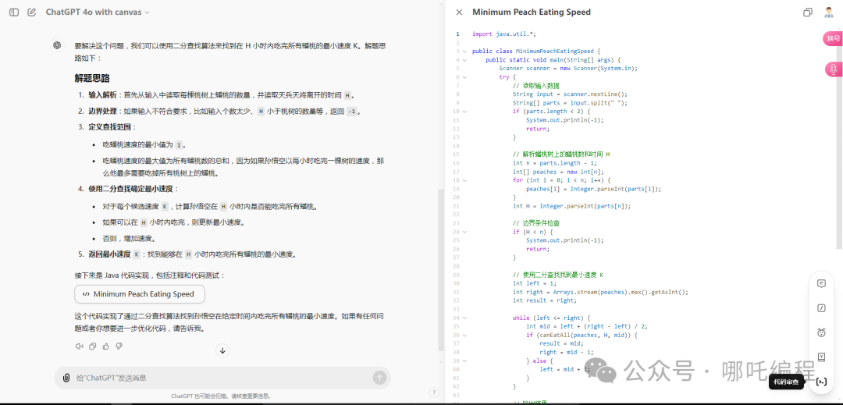Collapse the public class fold arrow on line 3
This screenshot has height=405, width=843.
click(x=465, y=52)
